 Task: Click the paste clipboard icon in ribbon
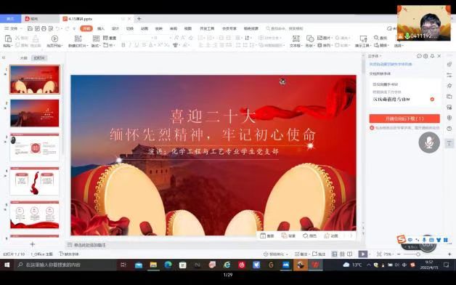tap(8, 39)
